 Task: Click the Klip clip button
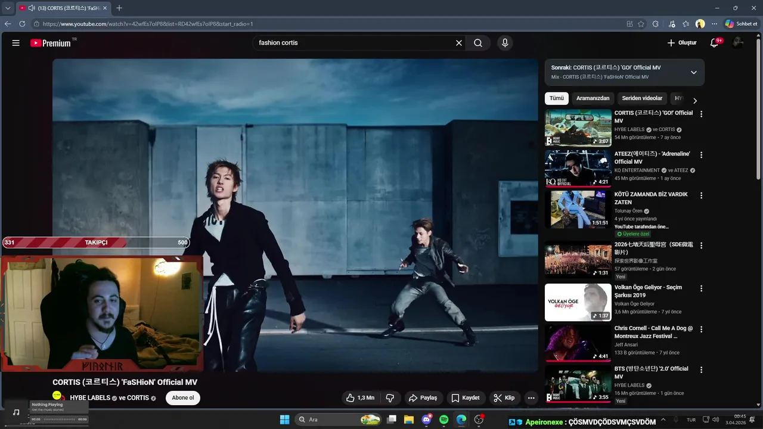504,398
